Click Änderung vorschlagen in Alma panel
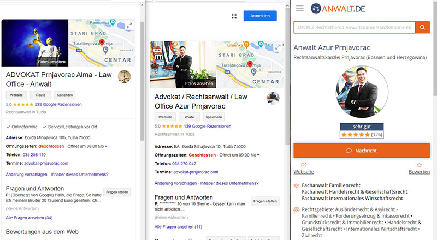 pos(26,175)
